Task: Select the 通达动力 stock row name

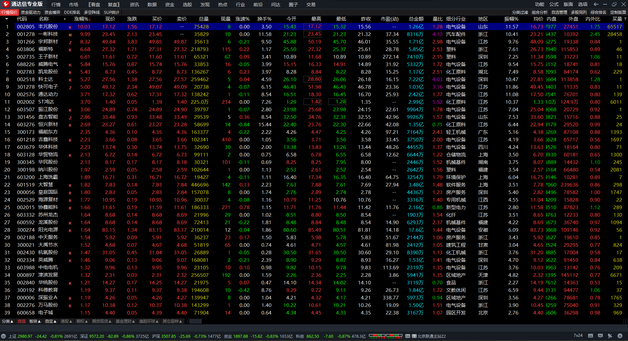Action: (x=48, y=94)
